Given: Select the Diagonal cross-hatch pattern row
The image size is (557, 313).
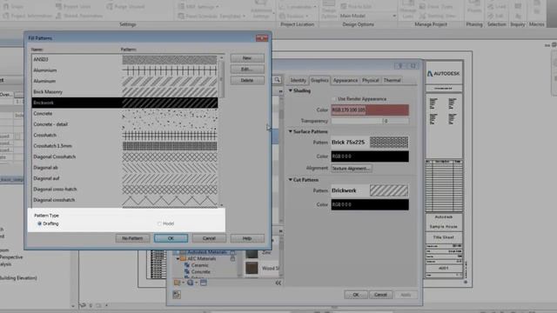Looking at the screenshot, I should click(124, 190).
